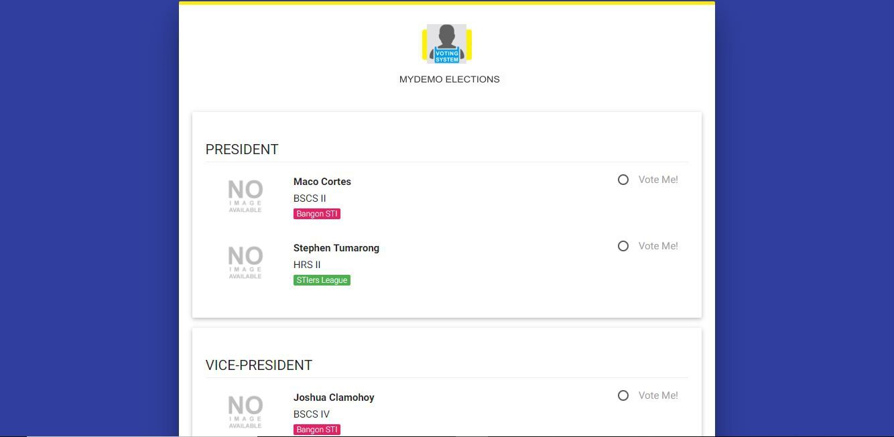The height and width of the screenshot is (437, 894).
Task: Click the name Maco Cortes
Action: [322, 182]
